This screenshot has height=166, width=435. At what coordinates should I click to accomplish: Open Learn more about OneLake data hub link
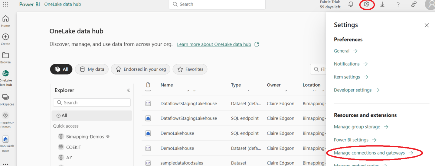pos(214,44)
